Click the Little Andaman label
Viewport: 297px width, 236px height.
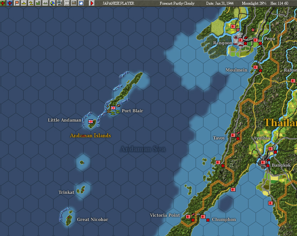point(64,120)
